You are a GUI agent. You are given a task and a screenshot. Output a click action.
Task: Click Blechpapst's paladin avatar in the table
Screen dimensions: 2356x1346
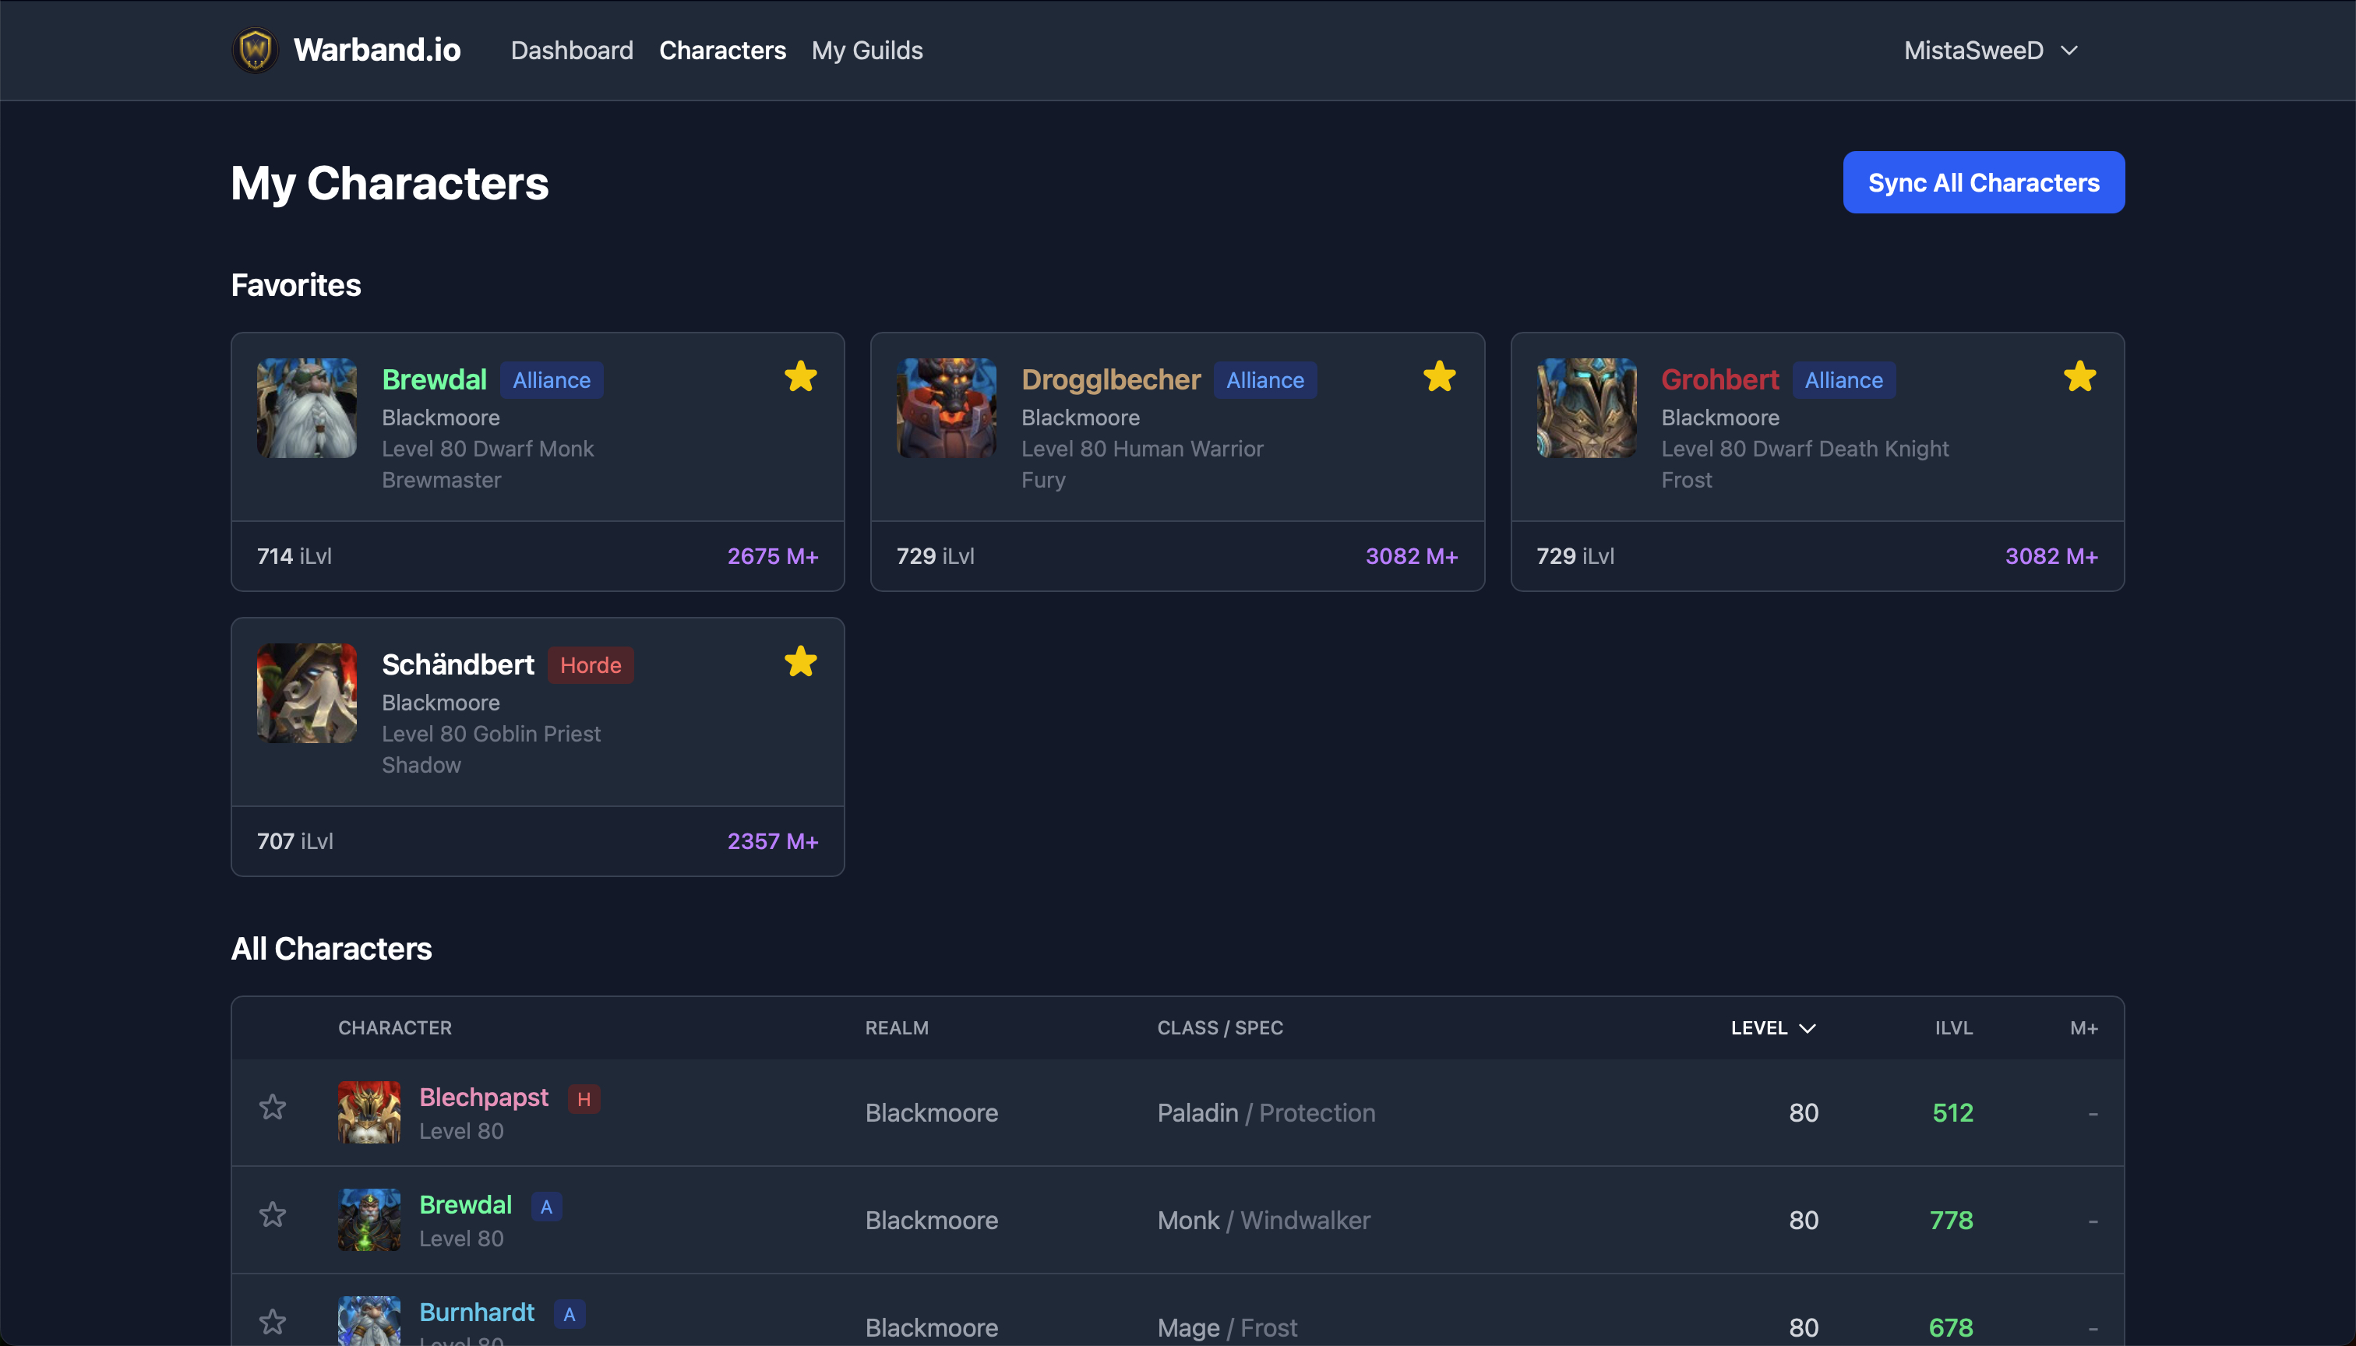(x=369, y=1112)
